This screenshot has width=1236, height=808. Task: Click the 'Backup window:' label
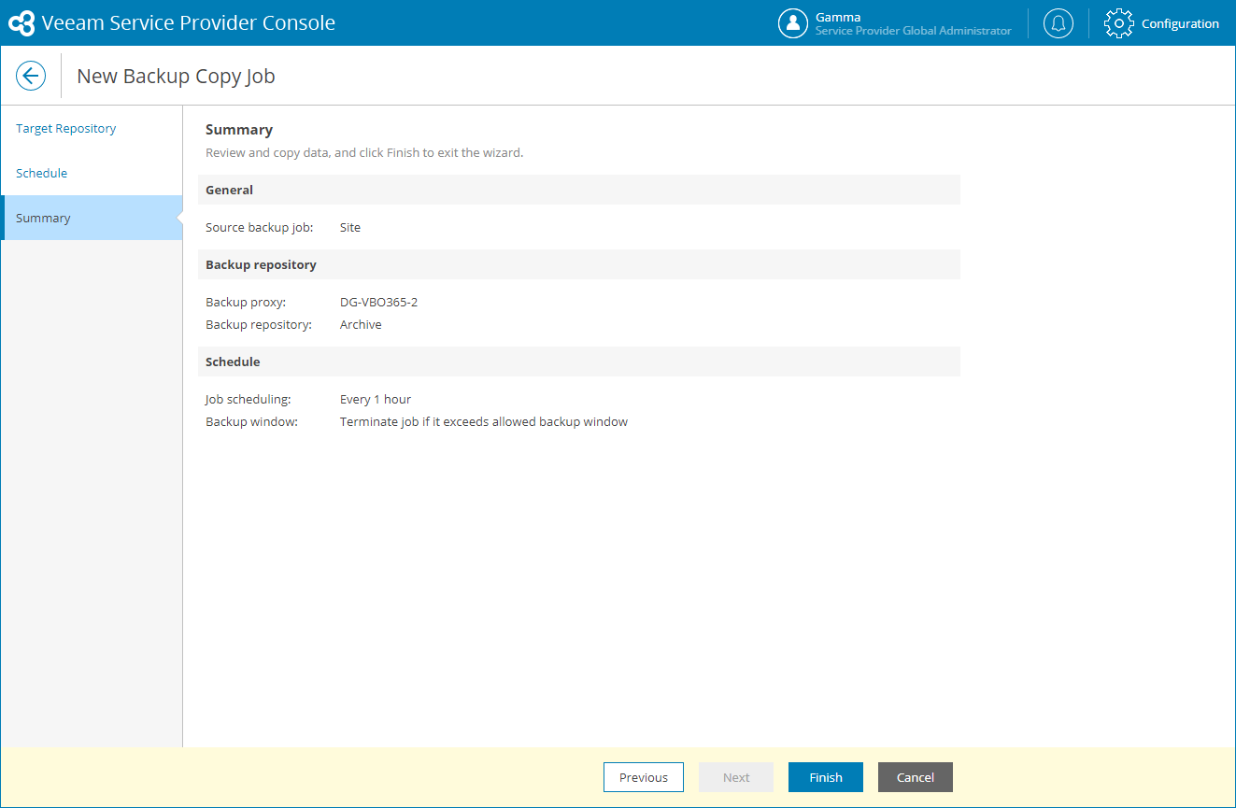click(251, 421)
